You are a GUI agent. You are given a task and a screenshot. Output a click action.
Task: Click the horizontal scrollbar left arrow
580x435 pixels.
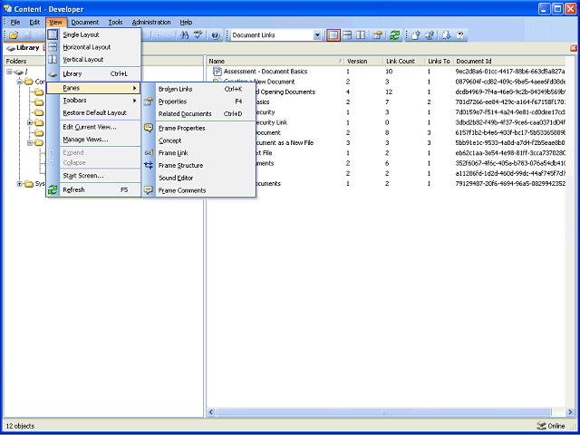[x=211, y=412]
